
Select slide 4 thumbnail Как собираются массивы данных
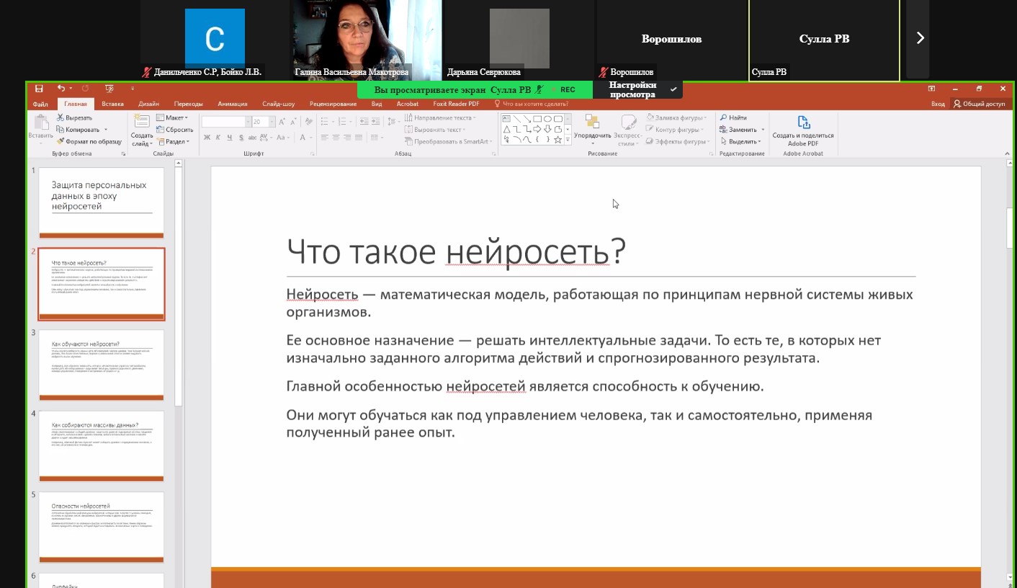102,446
